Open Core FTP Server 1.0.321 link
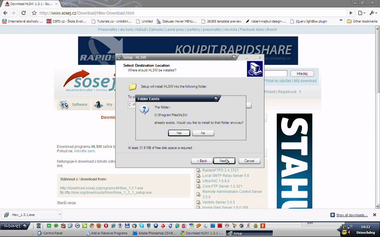 click(222, 186)
